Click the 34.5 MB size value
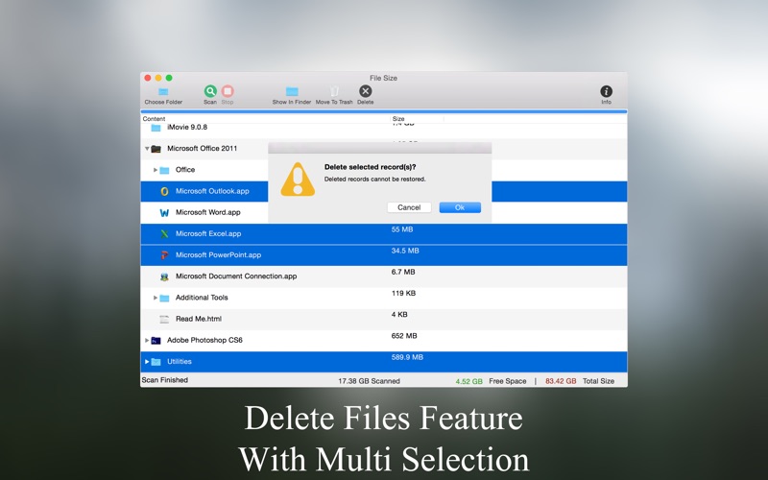Image resolution: width=768 pixels, height=480 pixels. (405, 251)
